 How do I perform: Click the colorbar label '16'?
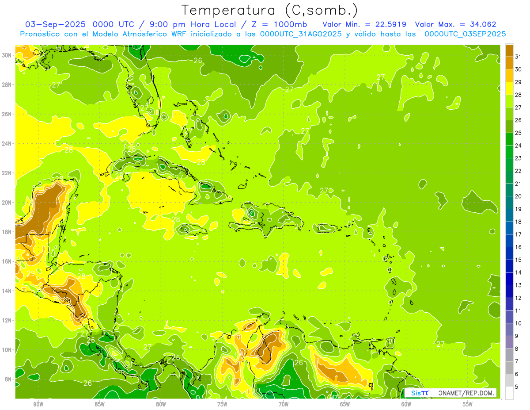tap(519, 247)
